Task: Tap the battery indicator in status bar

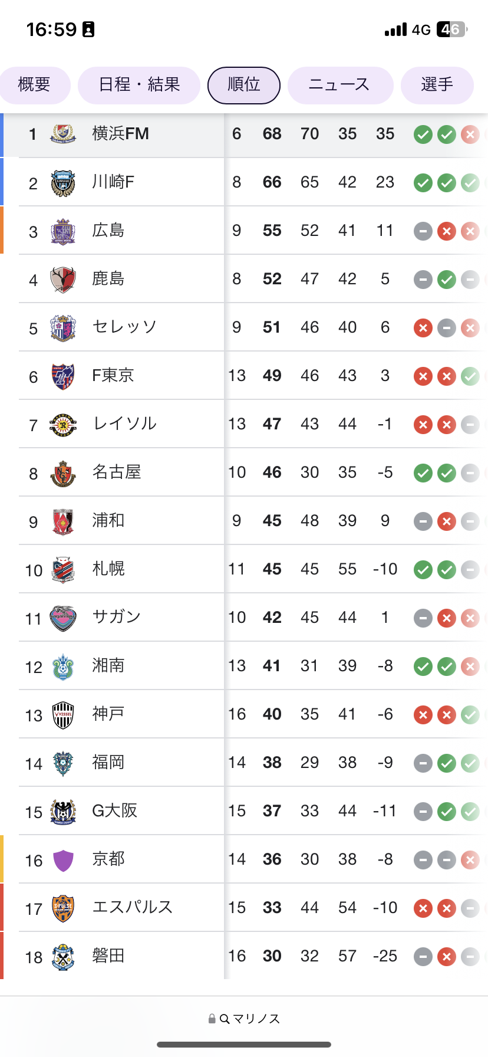Action: (x=451, y=29)
